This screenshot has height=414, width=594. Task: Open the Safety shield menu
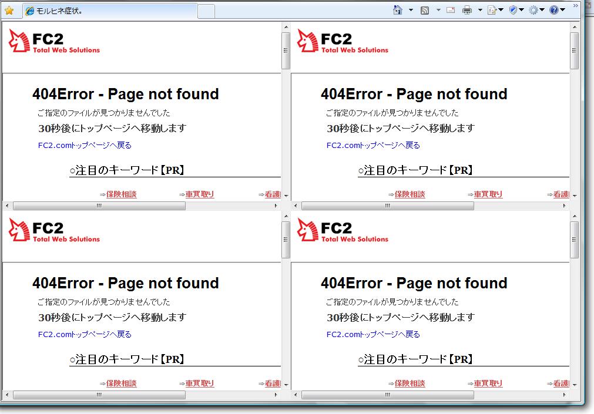[513, 10]
